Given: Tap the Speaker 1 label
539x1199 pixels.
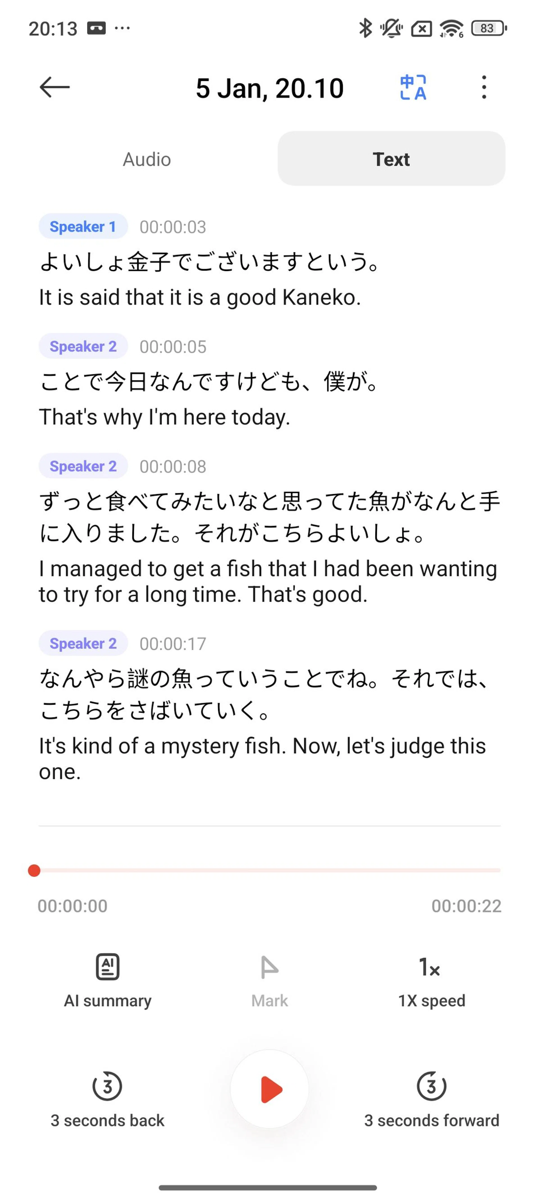Looking at the screenshot, I should [83, 227].
